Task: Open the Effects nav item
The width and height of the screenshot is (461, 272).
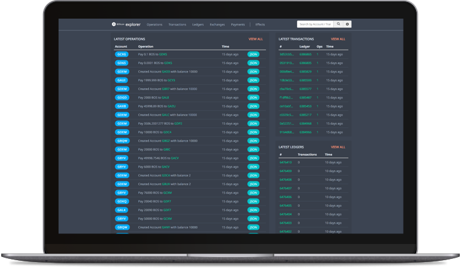Action: (260, 24)
